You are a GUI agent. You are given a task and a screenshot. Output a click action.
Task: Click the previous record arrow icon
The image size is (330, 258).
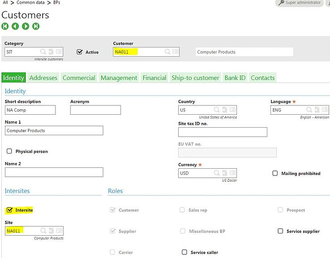(15, 26)
